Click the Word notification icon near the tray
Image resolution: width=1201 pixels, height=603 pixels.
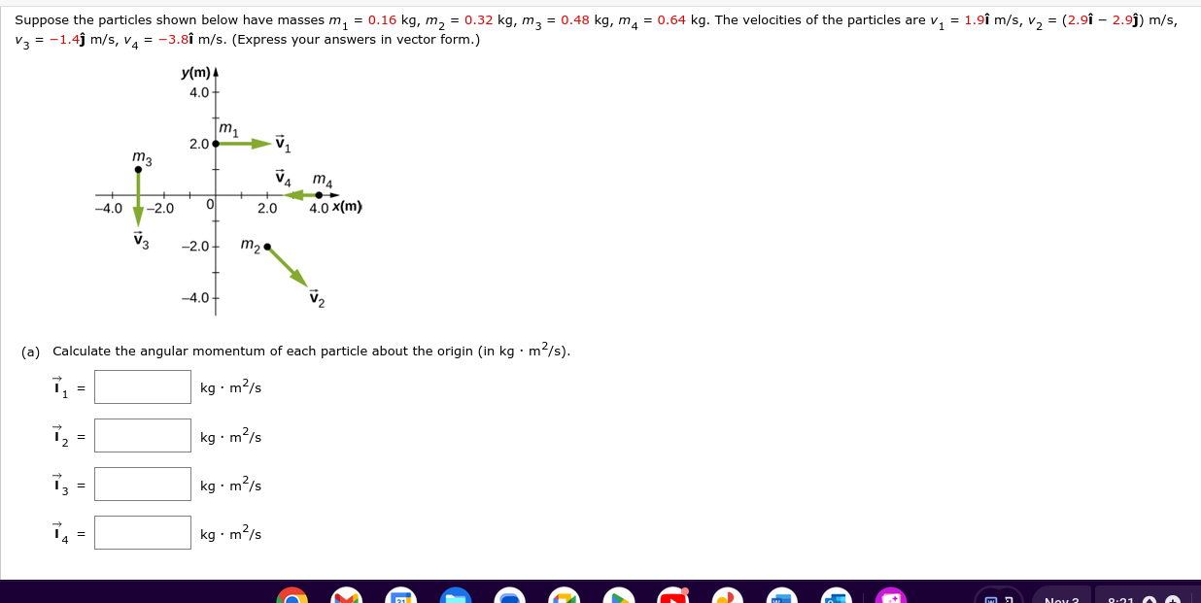click(991, 598)
